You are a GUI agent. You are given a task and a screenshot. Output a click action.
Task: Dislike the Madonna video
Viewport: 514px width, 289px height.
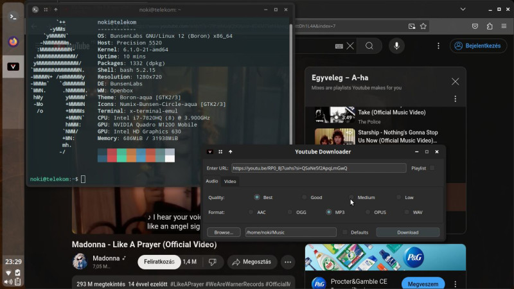[213, 262]
